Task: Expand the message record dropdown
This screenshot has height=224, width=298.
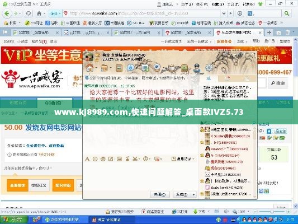Action: pos(193,158)
